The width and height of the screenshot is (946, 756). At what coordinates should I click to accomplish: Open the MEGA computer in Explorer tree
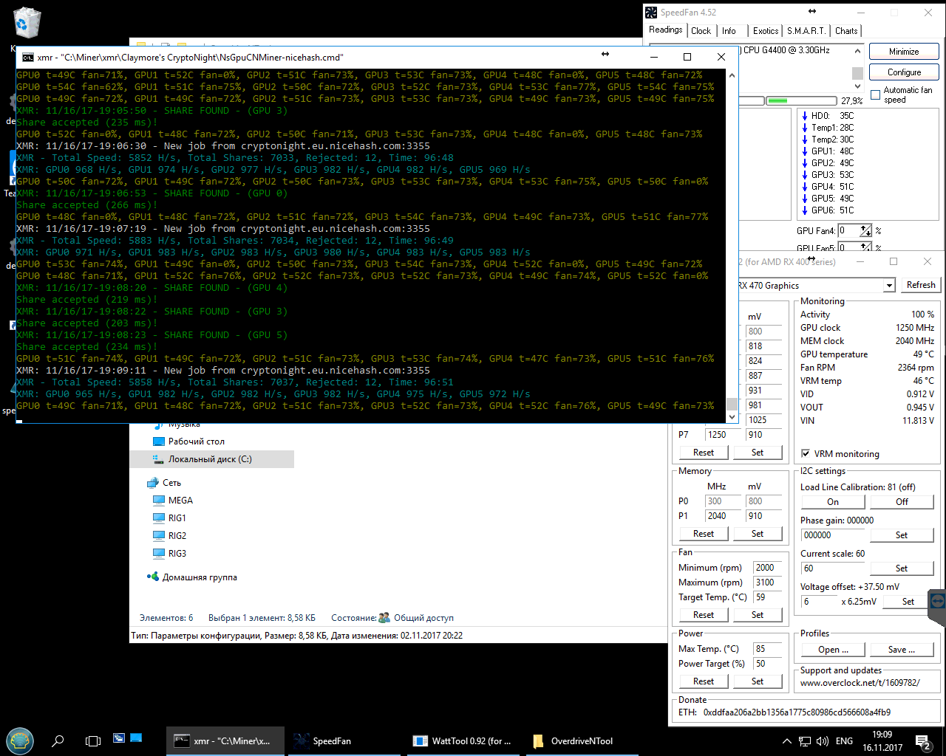pyautogui.click(x=173, y=500)
